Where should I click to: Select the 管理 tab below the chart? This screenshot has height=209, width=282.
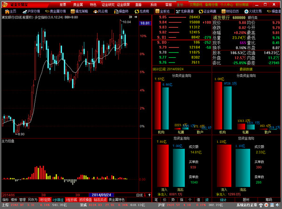pyautogui.click(x=23, y=200)
